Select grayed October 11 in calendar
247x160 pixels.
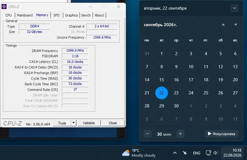[235, 119]
